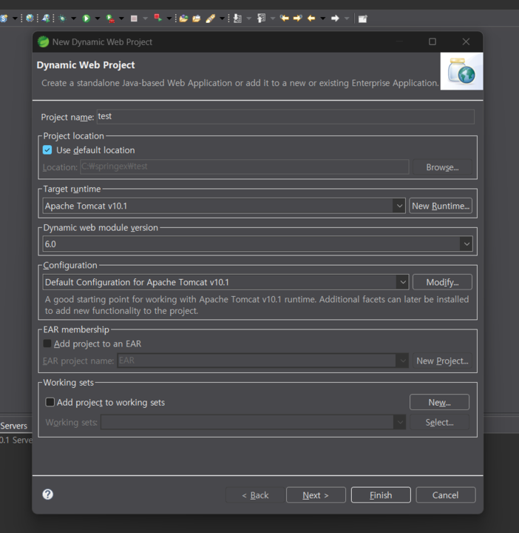Screen dimensions: 519x533
Task: Open dropdown arrow next to Run icon
Action: point(98,19)
